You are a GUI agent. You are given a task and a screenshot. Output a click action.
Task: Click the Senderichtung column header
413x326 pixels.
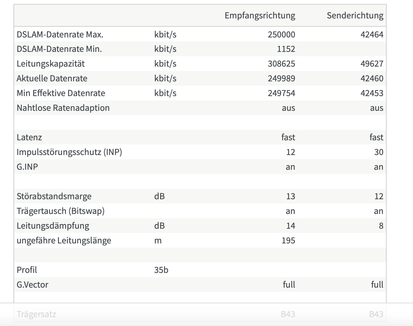click(x=355, y=16)
